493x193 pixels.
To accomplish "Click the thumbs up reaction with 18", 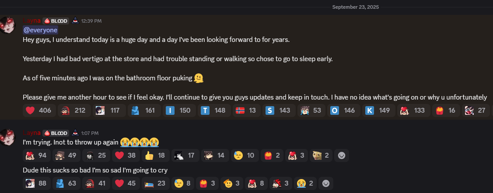I will tap(156, 155).
